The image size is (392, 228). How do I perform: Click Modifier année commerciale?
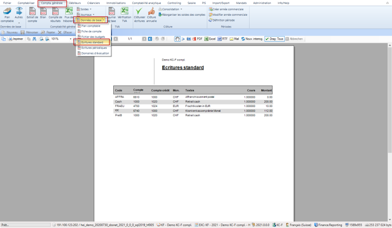228,15
